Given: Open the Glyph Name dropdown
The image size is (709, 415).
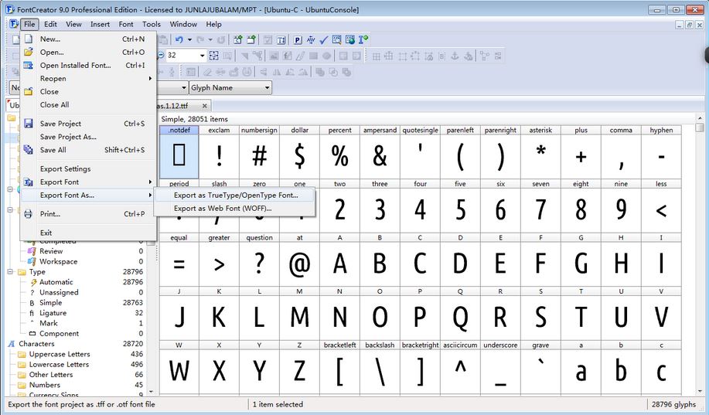Looking at the screenshot, I should (x=267, y=88).
